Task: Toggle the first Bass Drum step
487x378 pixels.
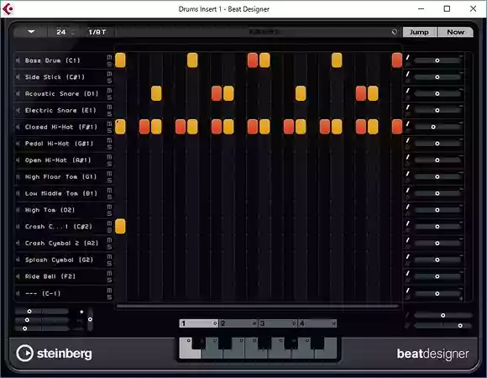Action: pyautogui.click(x=120, y=60)
